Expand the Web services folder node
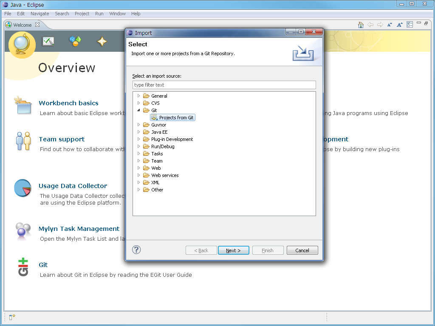 click(x=139, y=175)
